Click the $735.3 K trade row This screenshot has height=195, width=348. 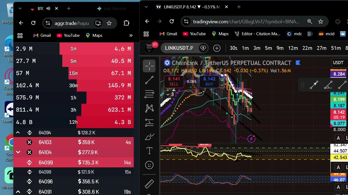[x=73, y=162]
